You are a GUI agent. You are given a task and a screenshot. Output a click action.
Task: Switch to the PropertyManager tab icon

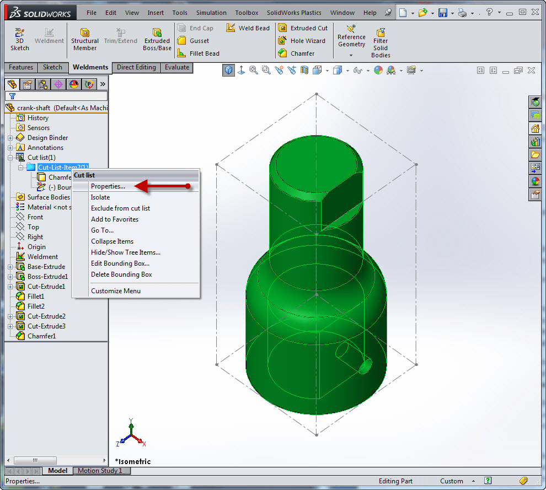[28, 84]
